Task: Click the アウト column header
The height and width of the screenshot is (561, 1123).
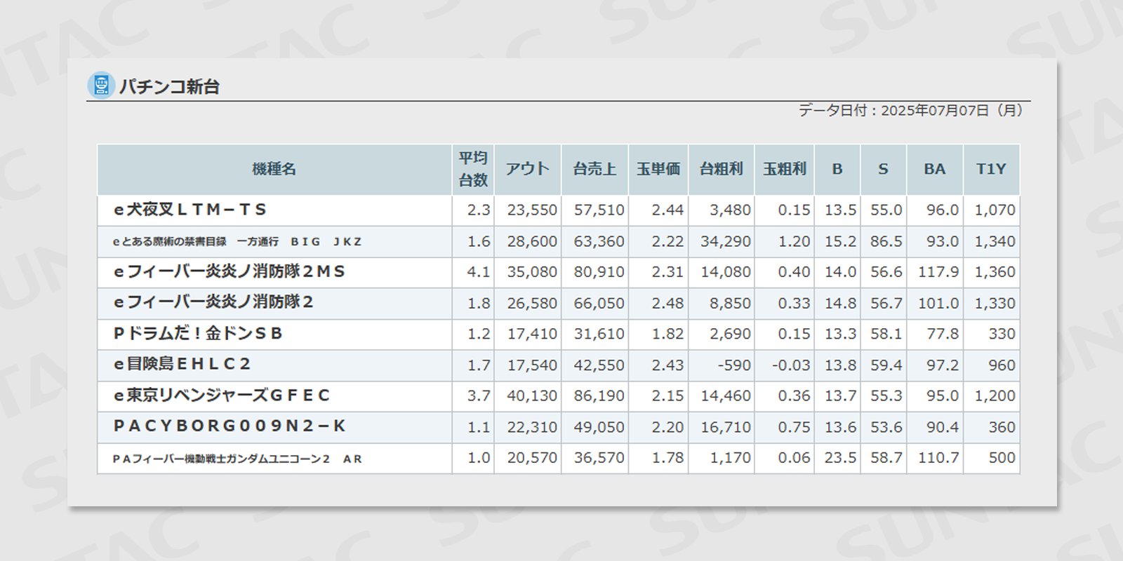Action: [x=528, y=169]
